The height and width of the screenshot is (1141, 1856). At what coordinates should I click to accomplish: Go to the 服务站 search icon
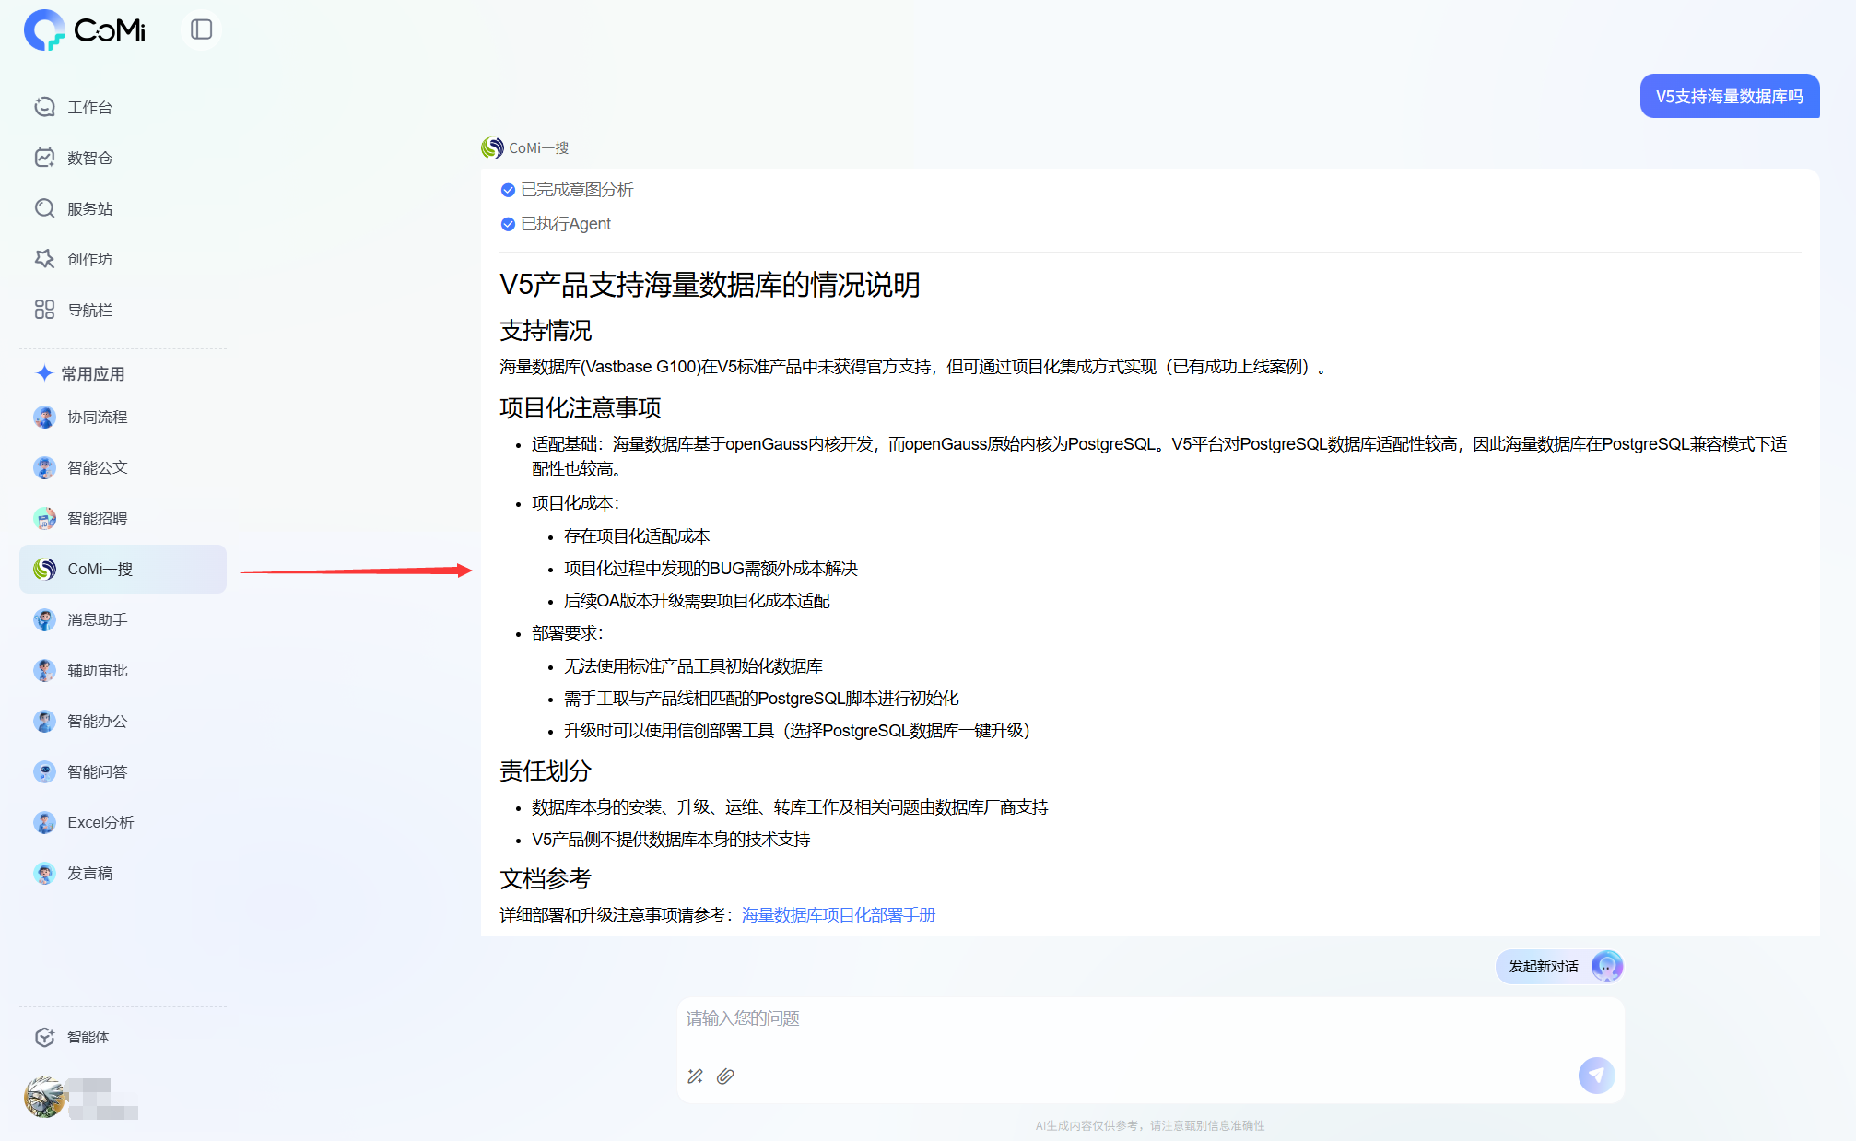coord(44,208)
